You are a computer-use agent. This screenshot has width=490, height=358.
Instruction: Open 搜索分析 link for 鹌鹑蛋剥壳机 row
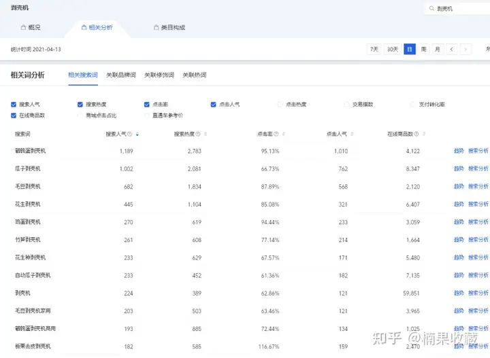pyautogui.click(x=478, y=151)
